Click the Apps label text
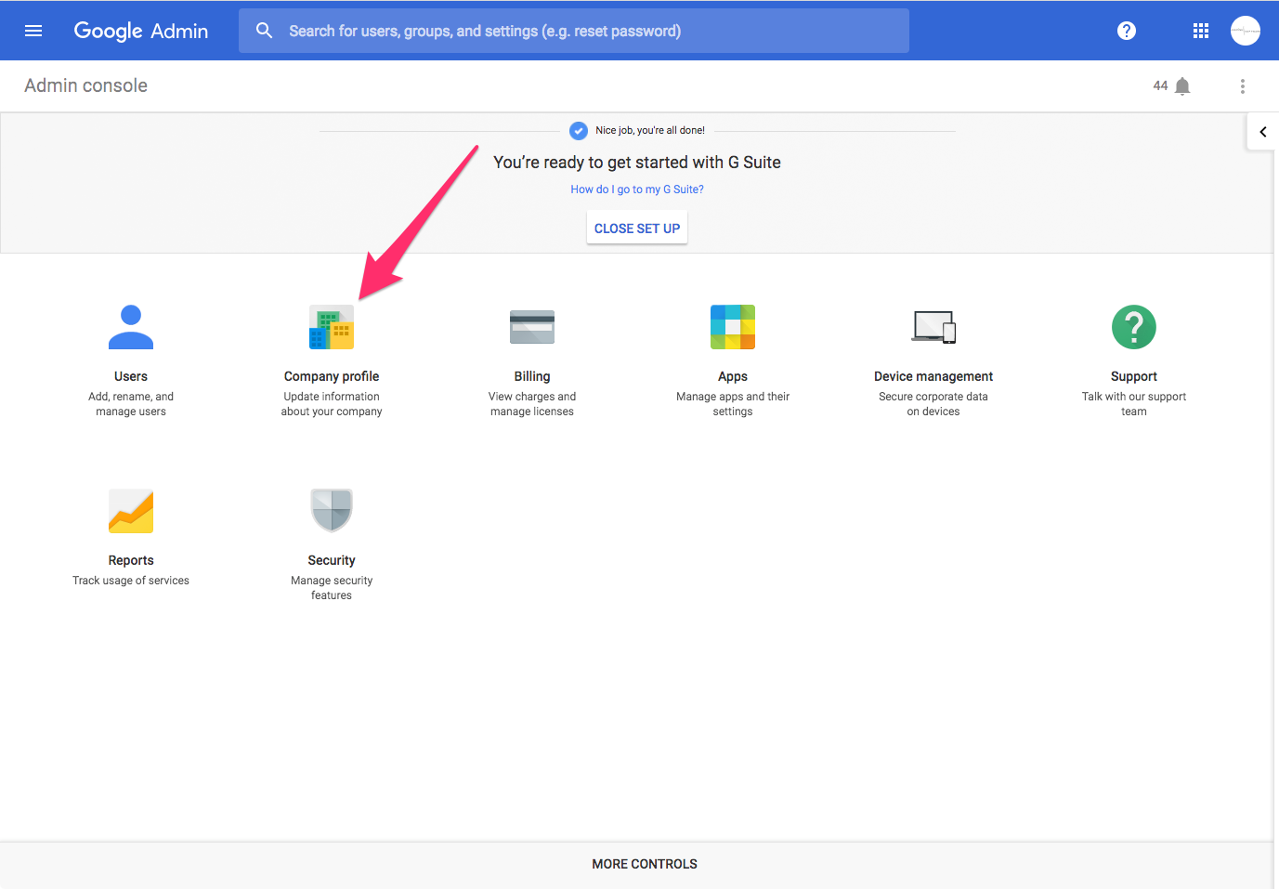 point(733,376)
